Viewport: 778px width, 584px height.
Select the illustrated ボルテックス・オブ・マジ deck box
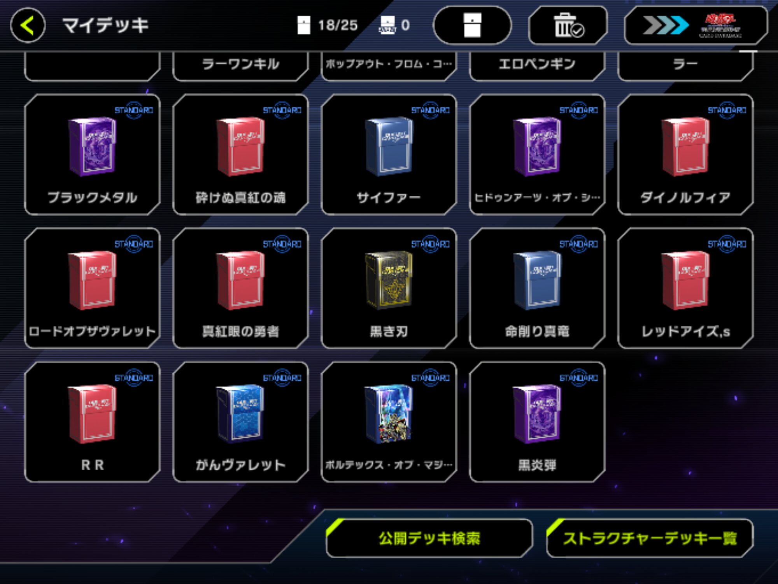(x=389, y=422)
